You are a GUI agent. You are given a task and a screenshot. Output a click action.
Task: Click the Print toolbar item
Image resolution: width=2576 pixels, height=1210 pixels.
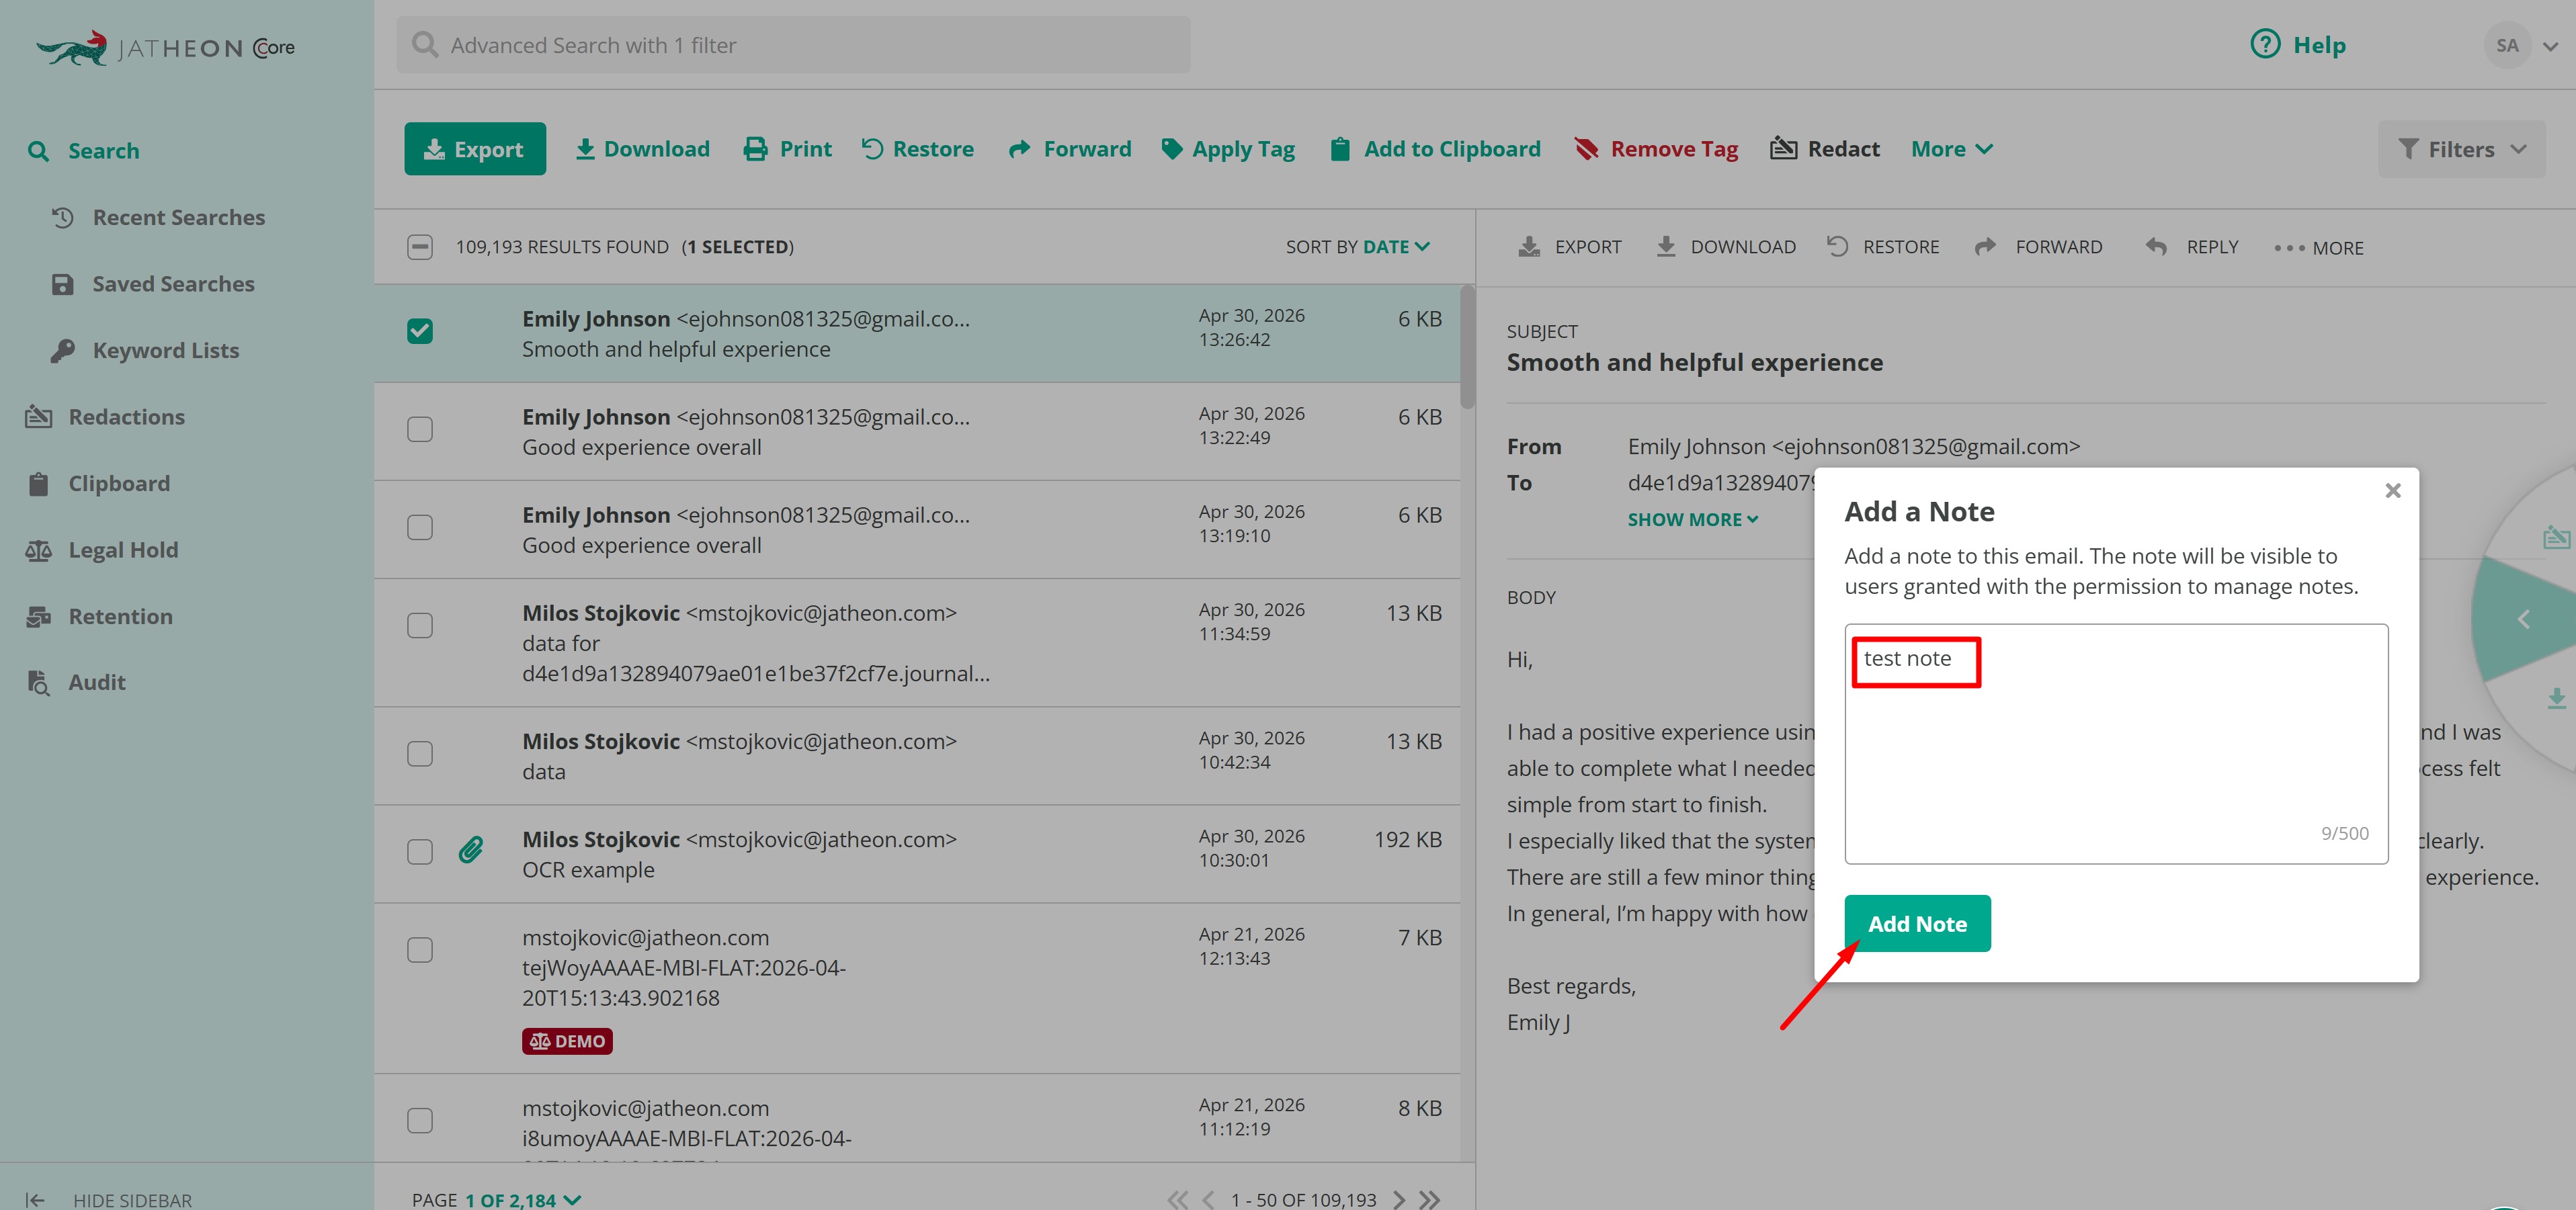pyautogui.click(x=788, y=149)
